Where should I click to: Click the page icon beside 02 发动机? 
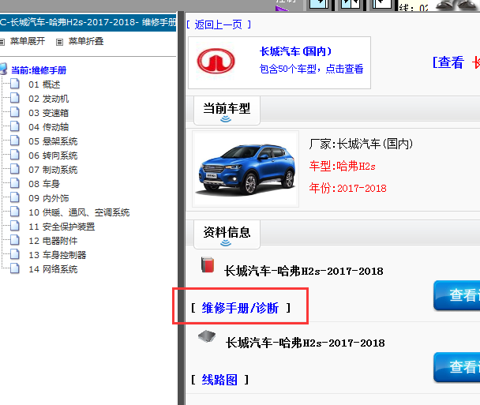coord(15,98)
